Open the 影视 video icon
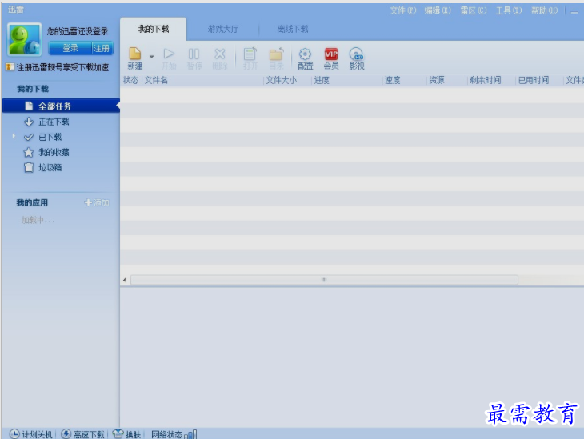The width and height of the screenshot is (584, 439). (x=357, y=58)
